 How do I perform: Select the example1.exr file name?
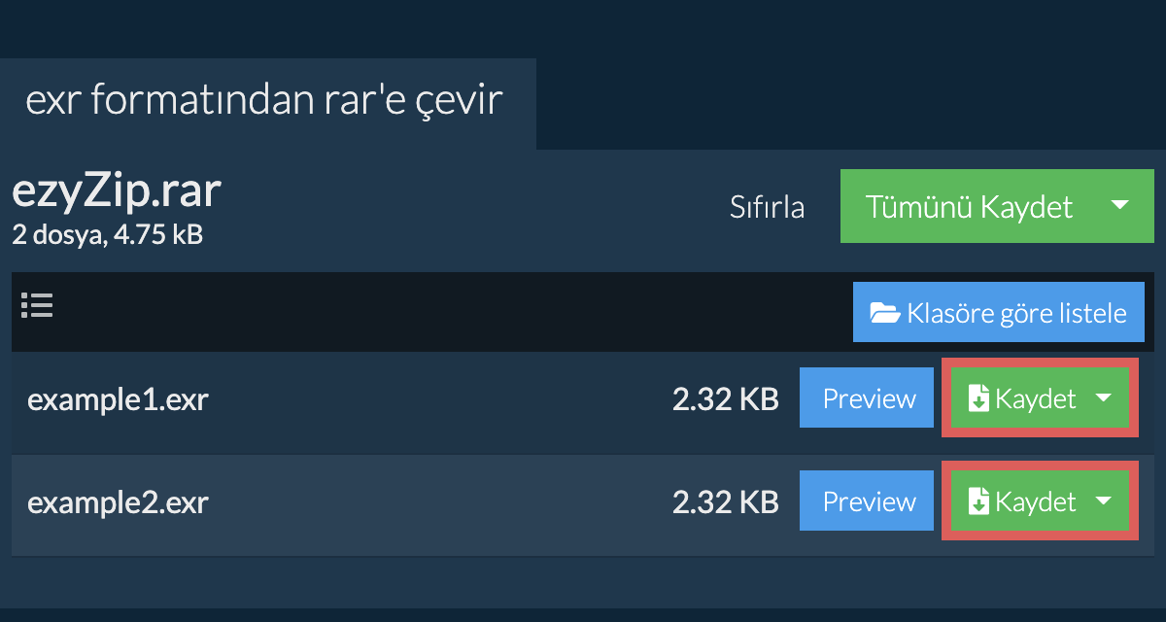118,399
